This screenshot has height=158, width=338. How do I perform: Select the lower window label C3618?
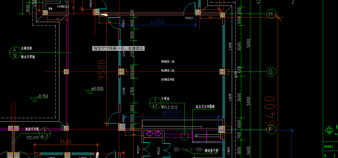(x=230, y=97)
